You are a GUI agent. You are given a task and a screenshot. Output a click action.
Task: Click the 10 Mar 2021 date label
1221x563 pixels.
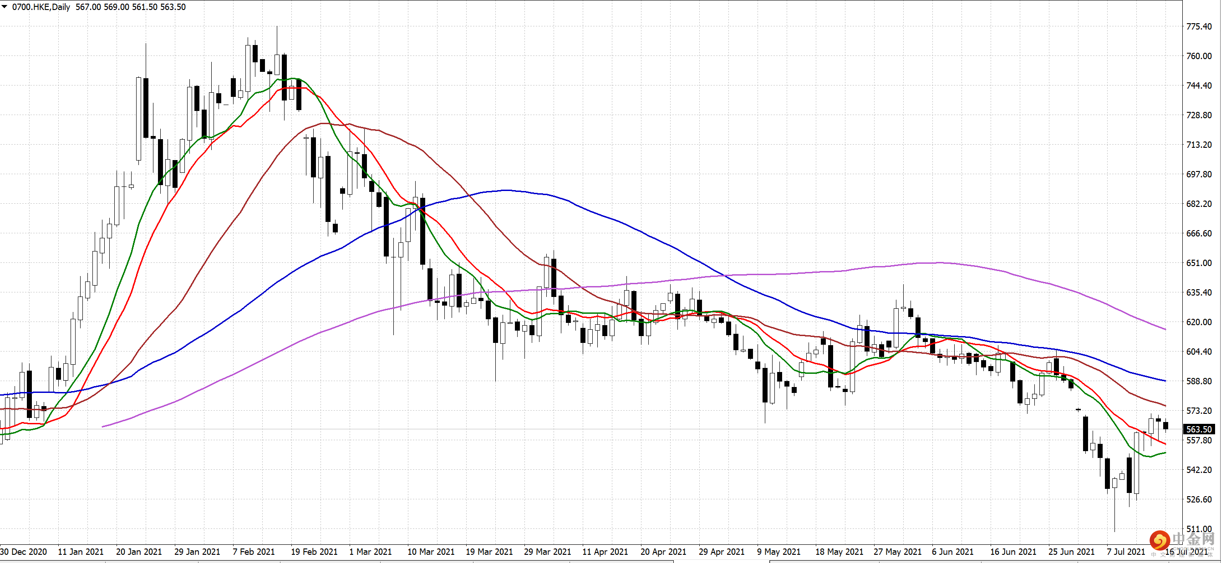click(x=430, y=552)
